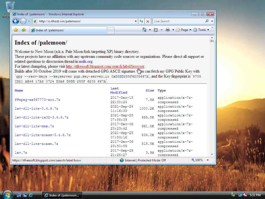Click the 'Index of /palemoon/' page heading

41,43
